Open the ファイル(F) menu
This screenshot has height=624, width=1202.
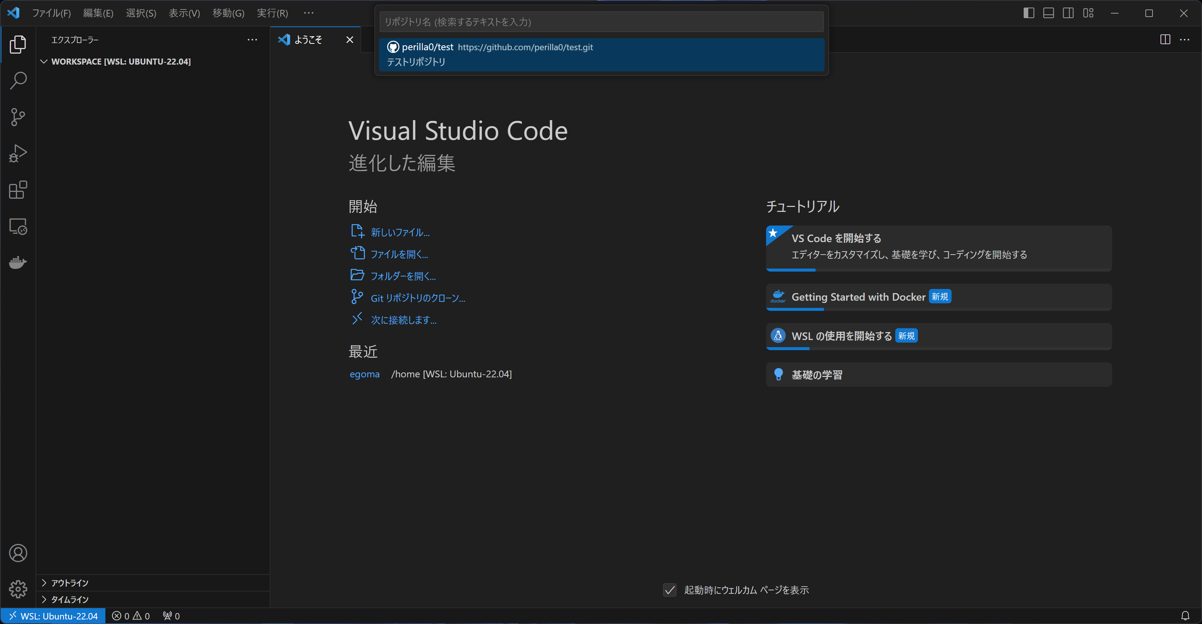51,13
